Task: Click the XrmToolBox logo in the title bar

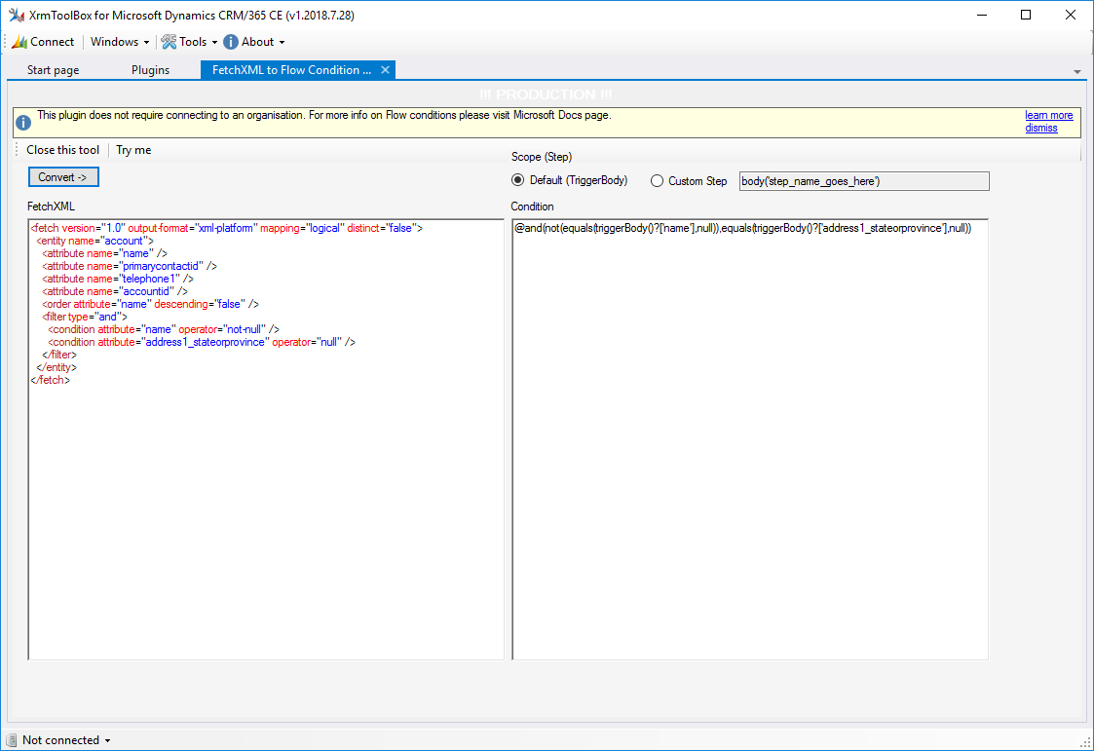Action: pyautogui.click(x=18, y=15)
